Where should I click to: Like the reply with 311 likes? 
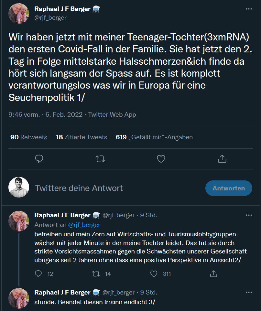(154, 274)
